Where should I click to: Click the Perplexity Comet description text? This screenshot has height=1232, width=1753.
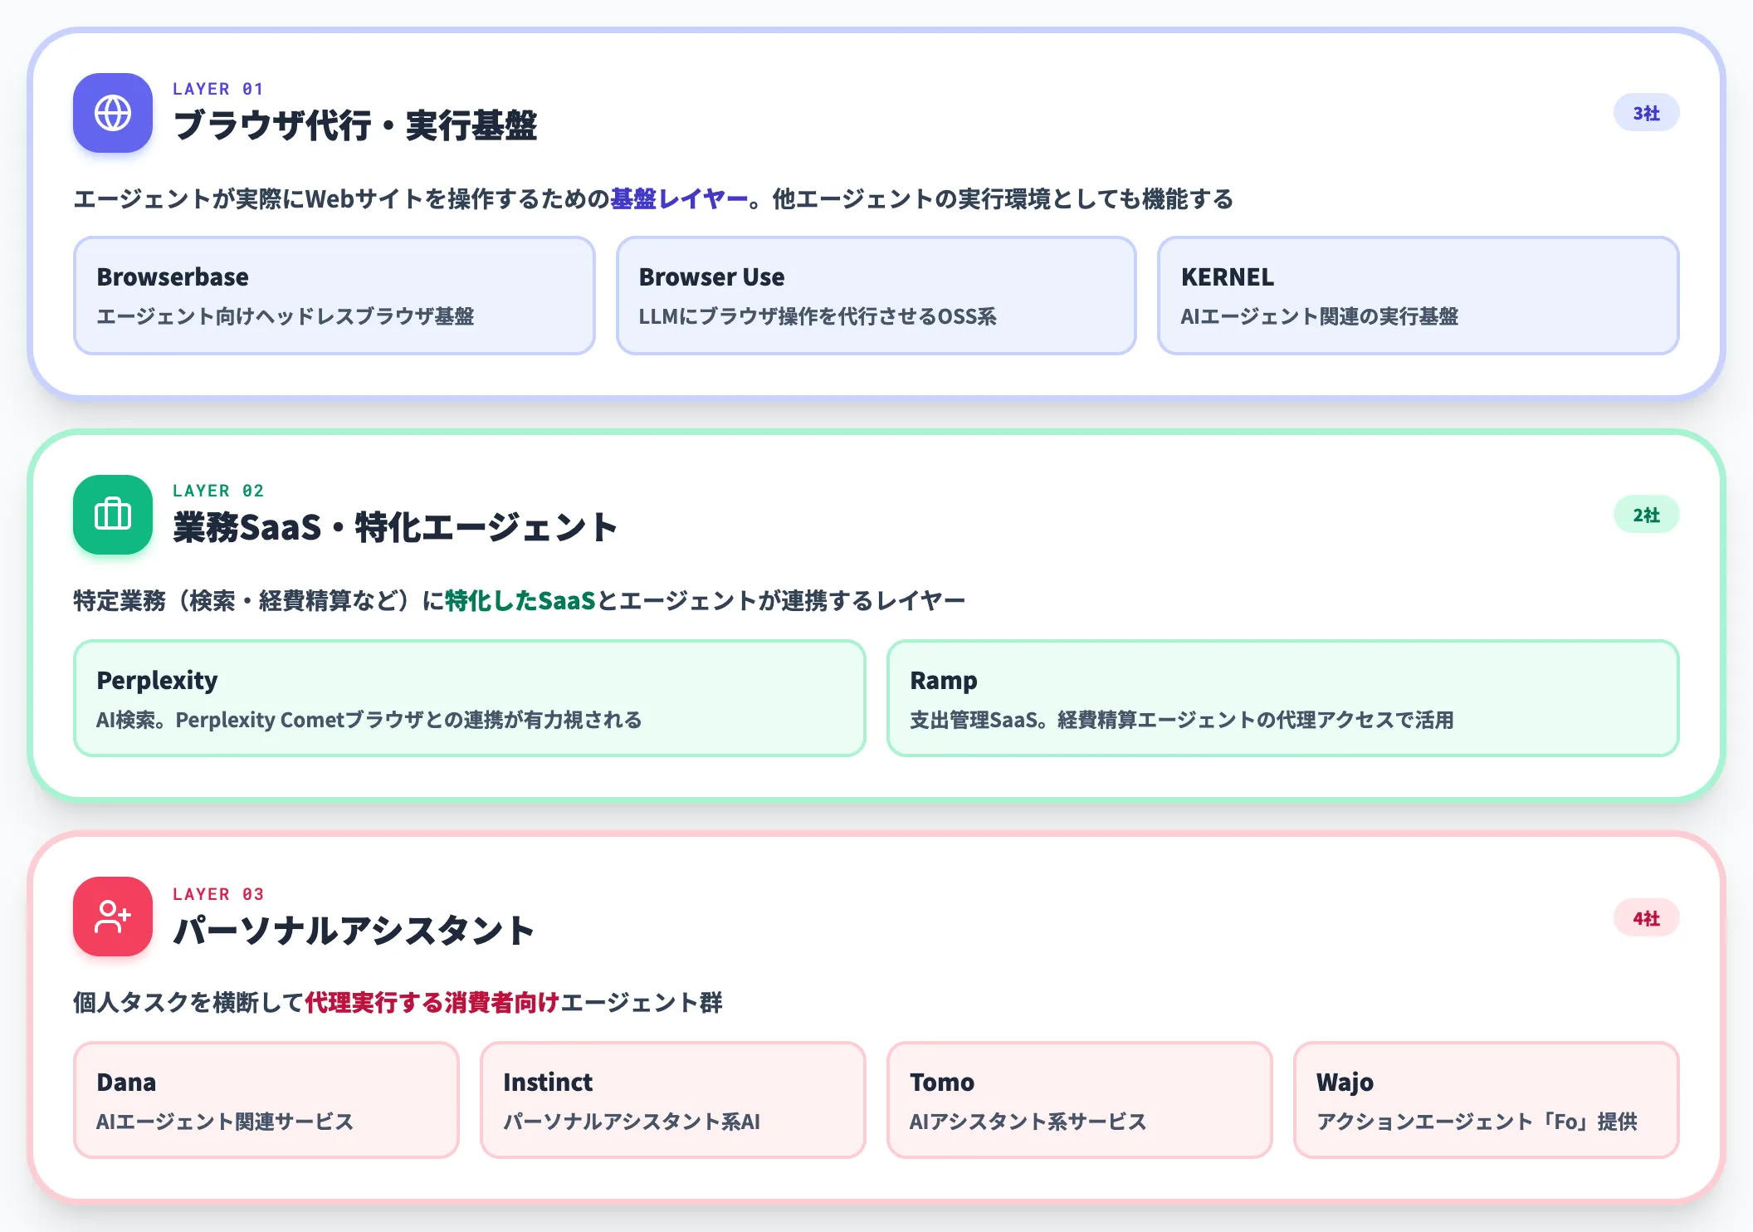pos(369,720)
